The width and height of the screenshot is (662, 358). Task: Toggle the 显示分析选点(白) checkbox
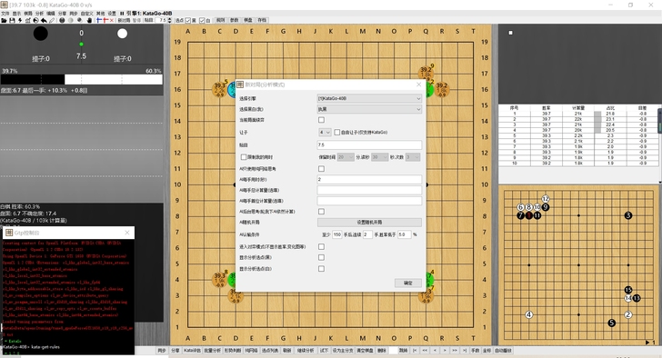click(x=321, y=269)
